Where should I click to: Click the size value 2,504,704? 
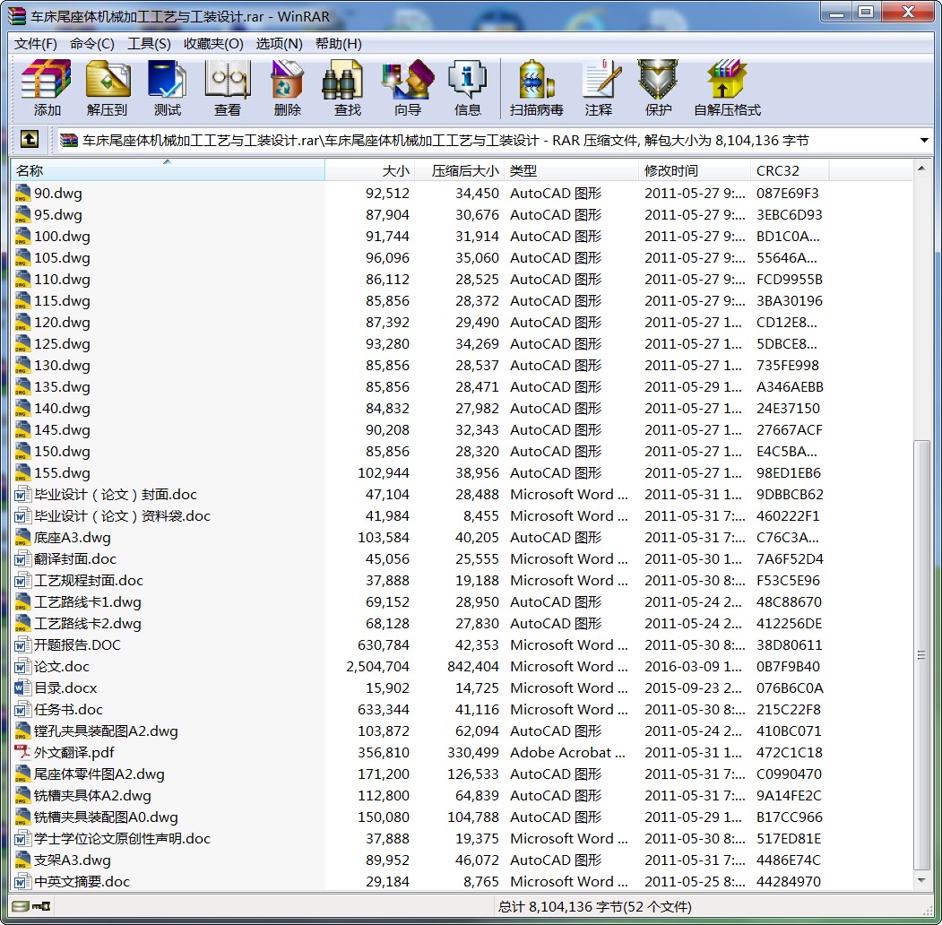point(377,666)
